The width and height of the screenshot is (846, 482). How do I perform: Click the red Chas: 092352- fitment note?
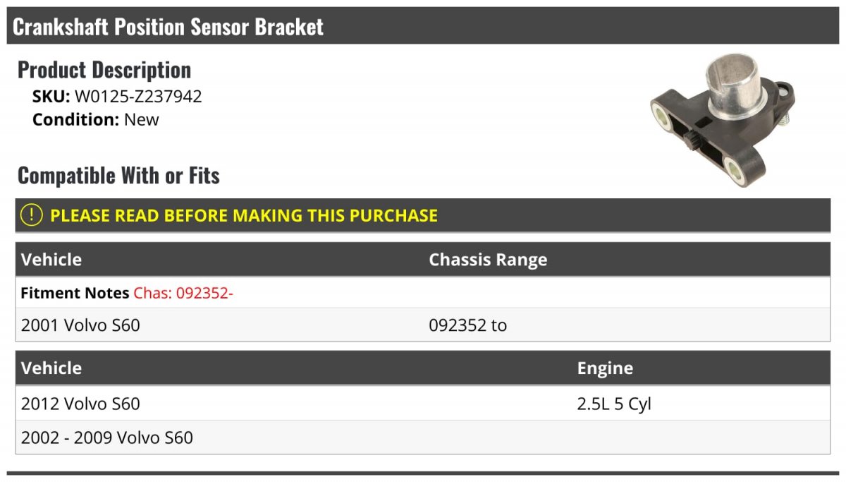click(x=183, y=293)
